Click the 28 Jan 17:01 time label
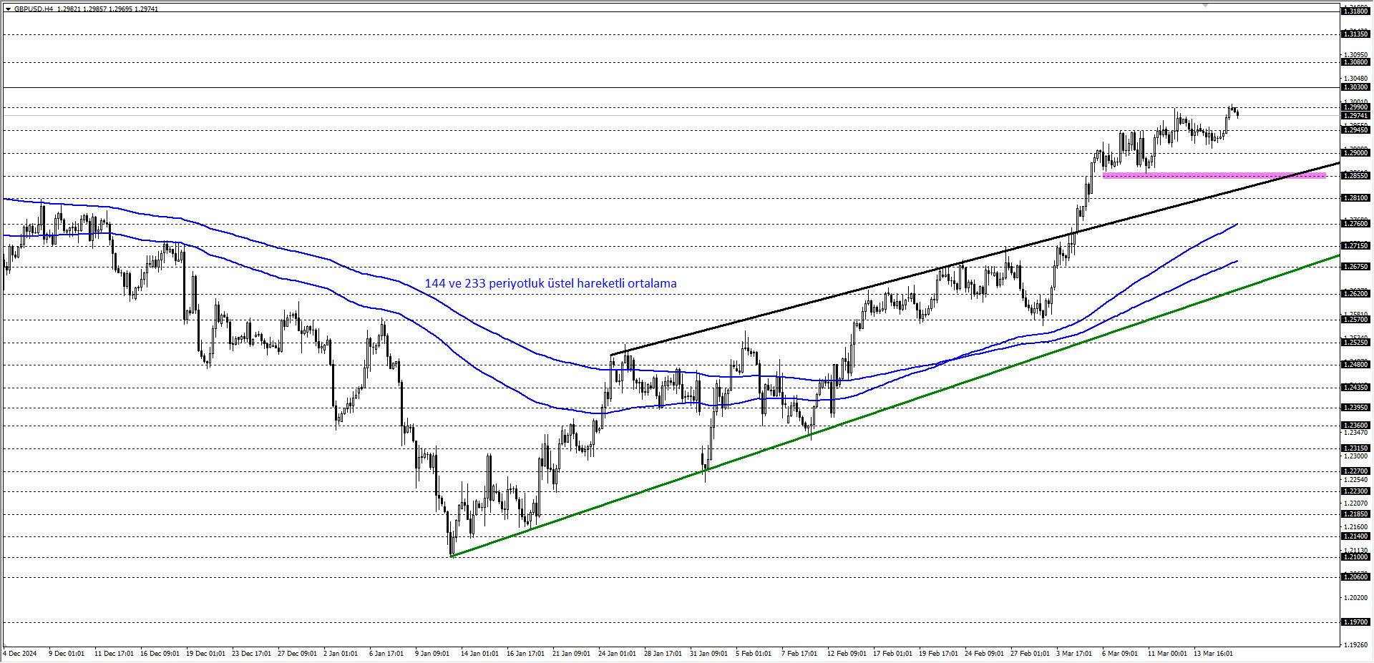 (663, 654)
